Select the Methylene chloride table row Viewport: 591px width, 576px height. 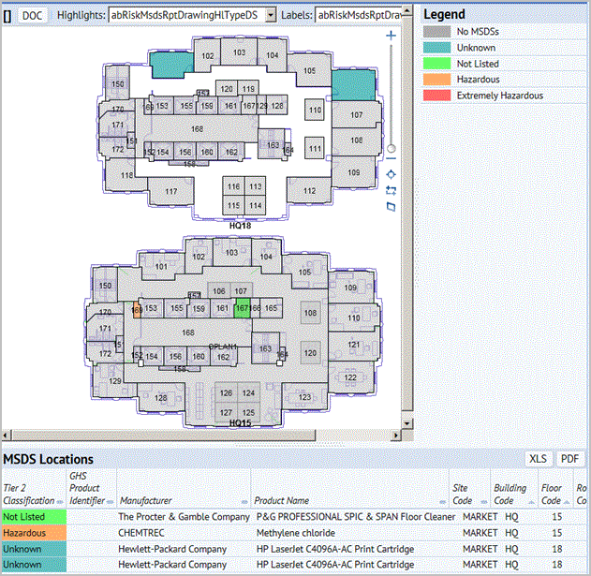(x=294, y=533)
